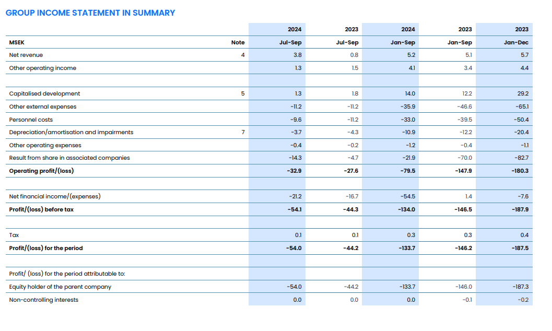Select the Personnel costs value -50.4
Image resolution: width=552 pixels, height=331 pixels.
[x=521, y=120]
